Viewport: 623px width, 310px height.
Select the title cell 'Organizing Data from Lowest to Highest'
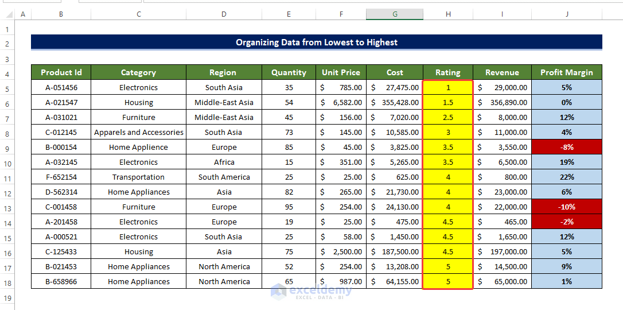pos(317,42)
